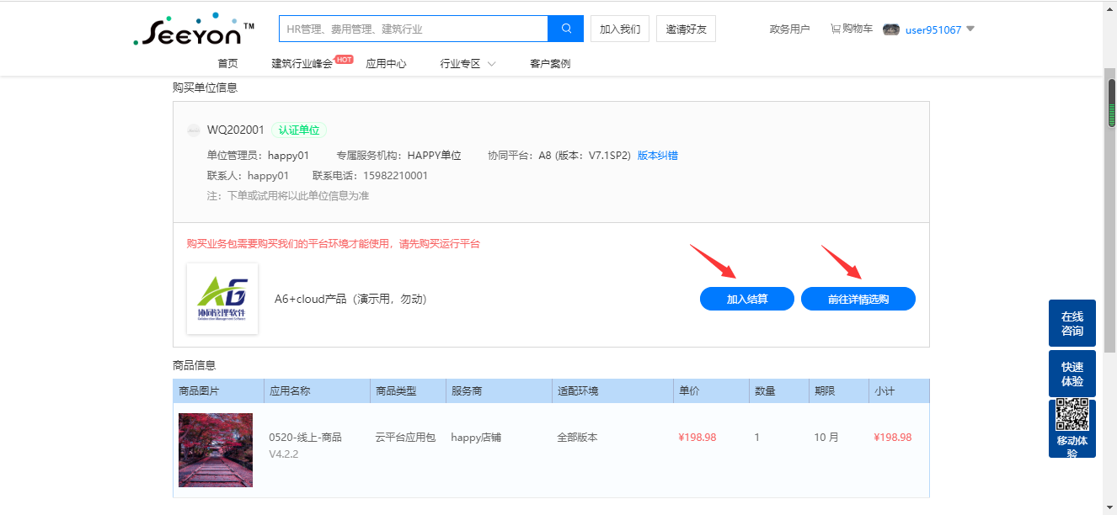This screenshot has height=515, width=1117.
Task: Click the 期限 column header
Action: pyautogui.click(x=839, y=391)
